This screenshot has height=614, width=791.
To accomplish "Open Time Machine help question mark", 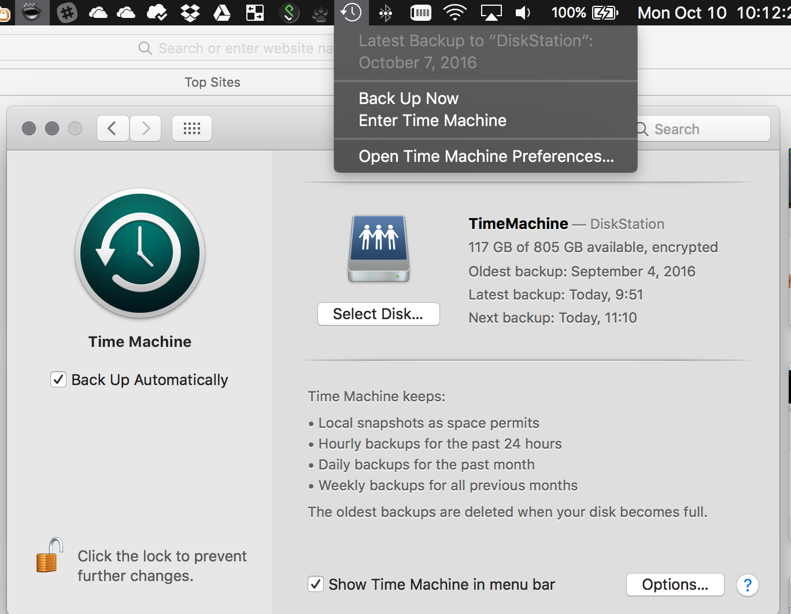I will [747, 585].
